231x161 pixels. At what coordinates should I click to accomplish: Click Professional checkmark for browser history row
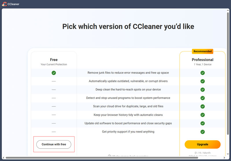pyautogui.click(x=202, y=115)
